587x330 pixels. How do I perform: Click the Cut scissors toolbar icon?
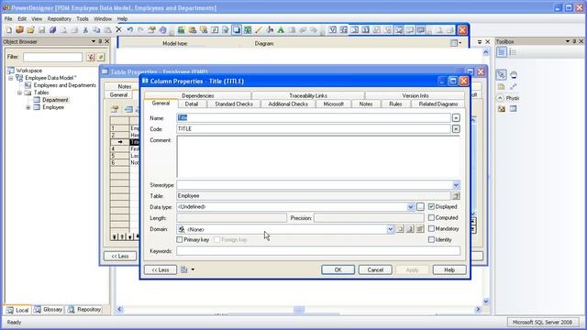85,30
